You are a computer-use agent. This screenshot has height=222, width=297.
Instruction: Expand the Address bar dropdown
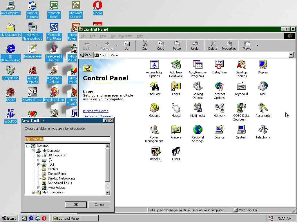coord(291,55)
